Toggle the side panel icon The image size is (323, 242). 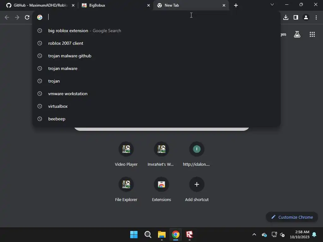pyautogui.click(x=296, y=17)
